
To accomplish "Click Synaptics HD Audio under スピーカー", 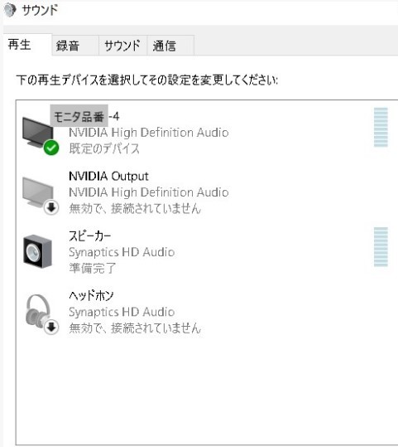I will pyautogui.click(x=122, y=252).
